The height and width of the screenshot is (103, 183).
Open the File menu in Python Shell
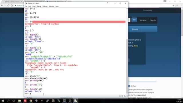(26, 6)
